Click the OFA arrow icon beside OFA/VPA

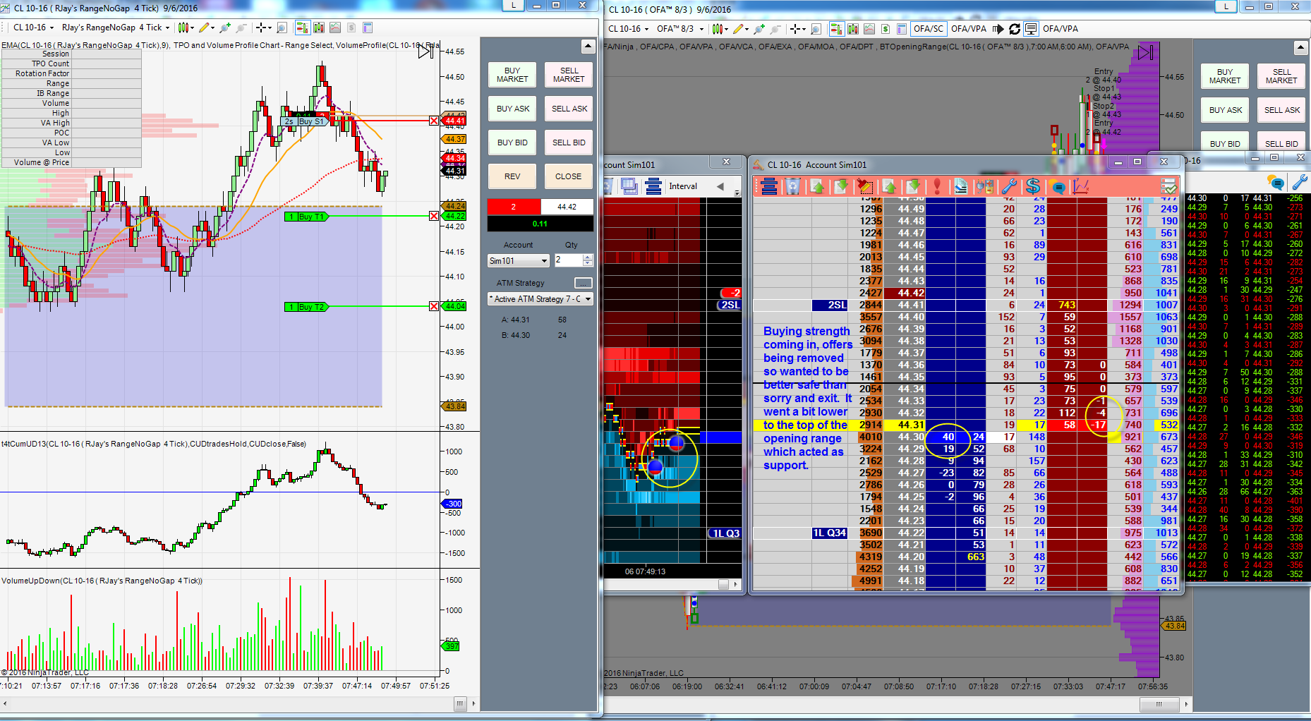[x=998, y=29]
